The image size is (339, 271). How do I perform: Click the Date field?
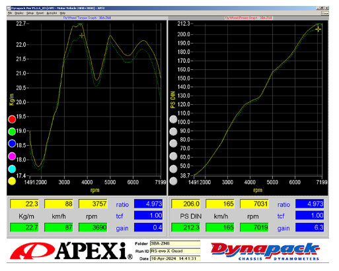point(175,258)
